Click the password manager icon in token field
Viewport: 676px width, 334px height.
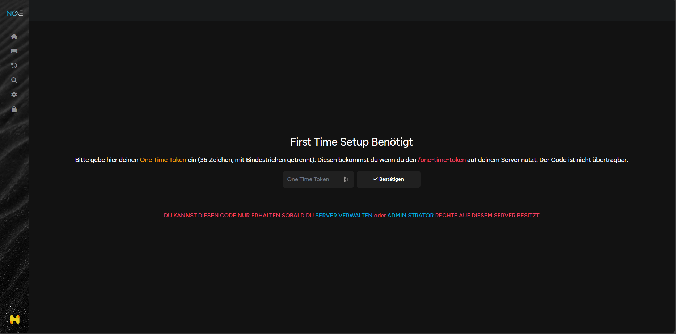(x=346, y=179)
